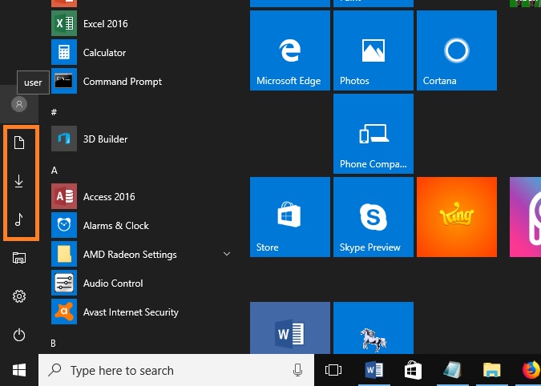The width and height of the screenshot is (541, 386).
Task: Jump to the # letter section header
Action: coord(54,112)
